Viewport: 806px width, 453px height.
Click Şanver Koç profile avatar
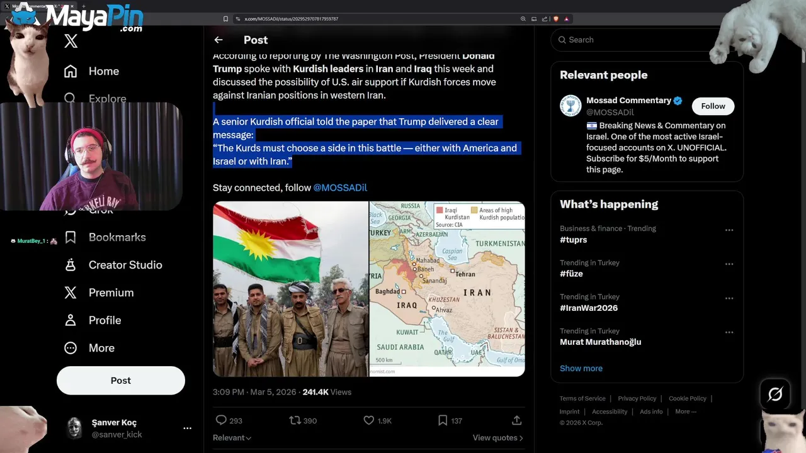click(x=75, y=428)
